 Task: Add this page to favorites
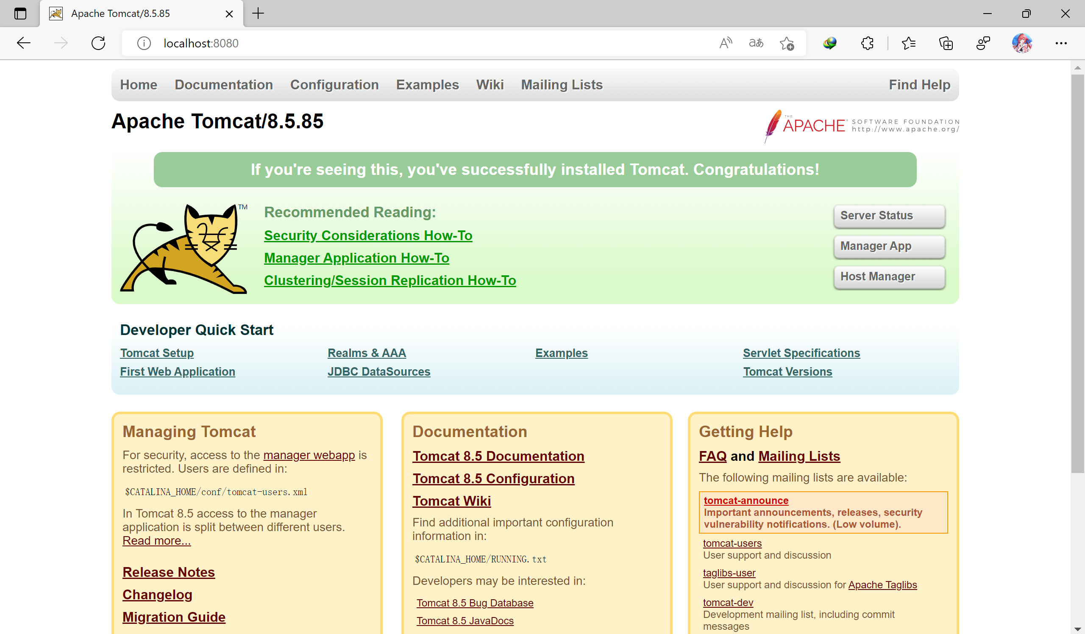pos(787,43)
